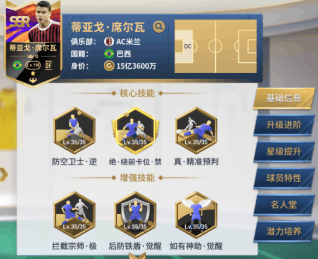Image resolution: width=318 pixels, height=259 pixels.
Task: Expand more skills with bottom gold chevron
Action: [x=137, y=255]
